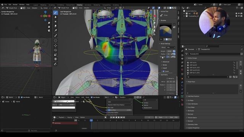This screenshot has width=244, height=137.
Task: Toggle Weight pressure sensitivity button
Action: point(174,51)
